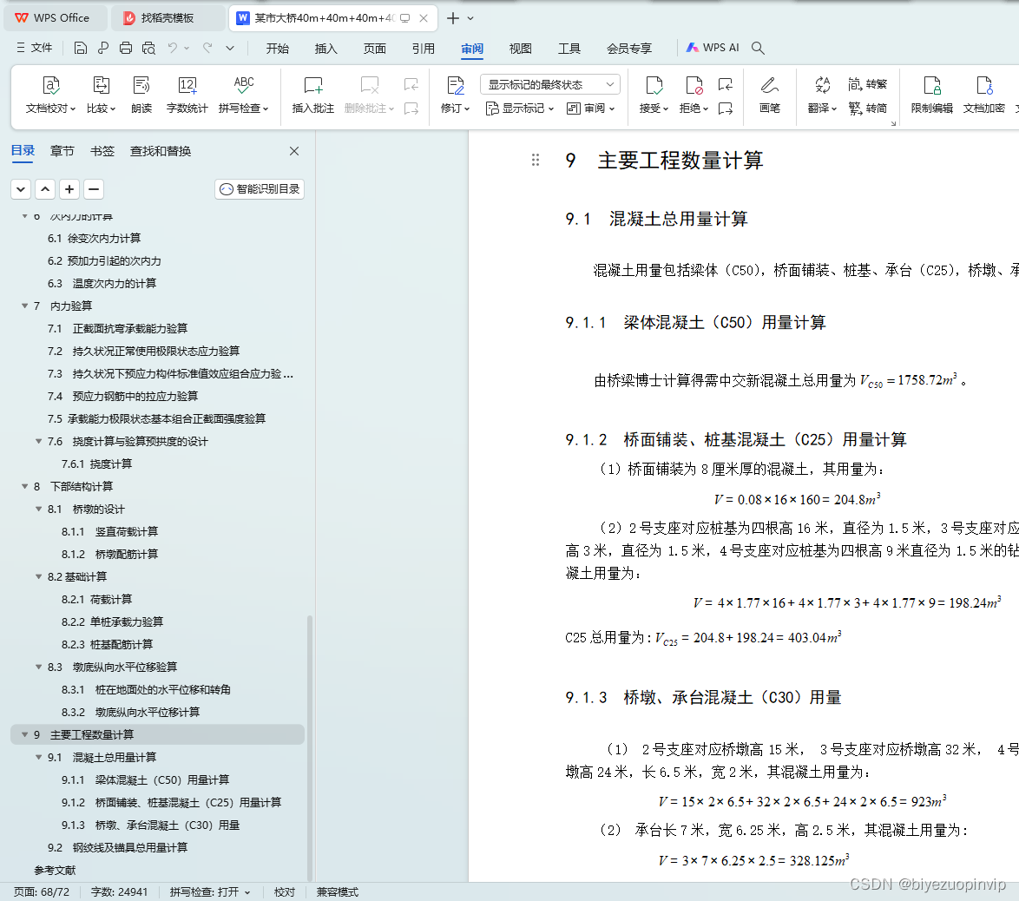The image size is (1019, 901).
Task: Click 字数: 24941 in status bar
Action: tap(120, 892)
